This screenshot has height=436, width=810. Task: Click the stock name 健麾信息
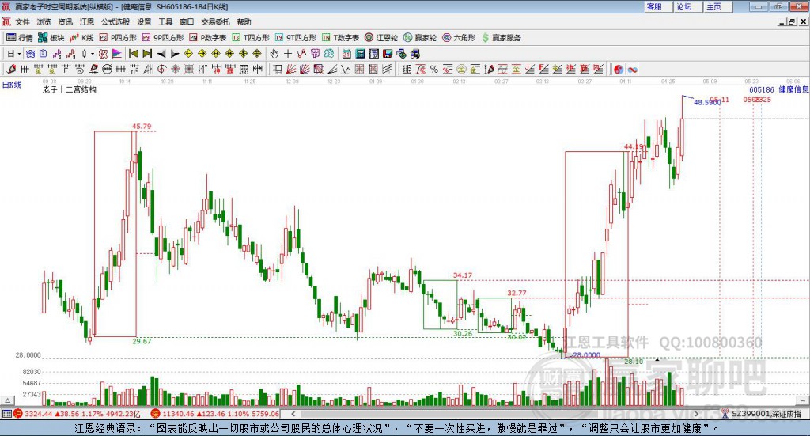793,89
